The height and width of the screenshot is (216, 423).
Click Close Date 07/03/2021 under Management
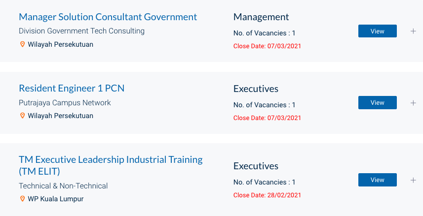(x=267, y=46)
